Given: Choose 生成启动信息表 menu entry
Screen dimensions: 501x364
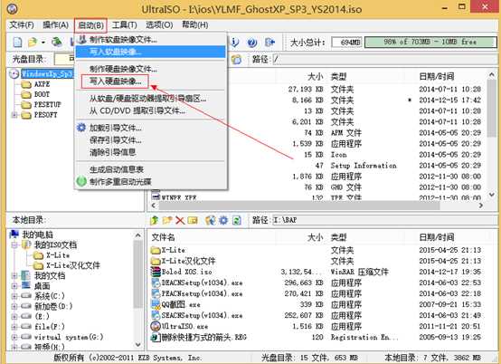Looking at the screenshot, I should point(151,169).
